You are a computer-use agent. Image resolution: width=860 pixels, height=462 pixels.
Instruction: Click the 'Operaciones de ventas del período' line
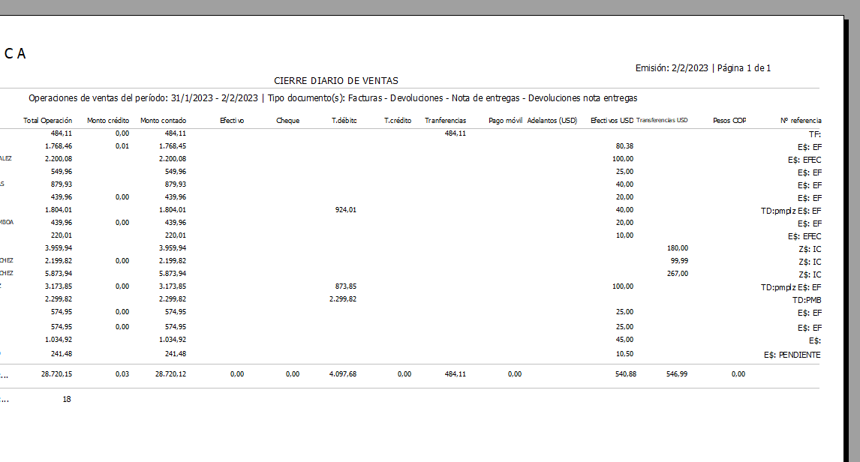pyautogui.click(x=332, y=98)
